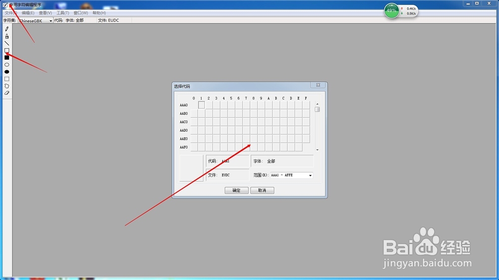Select code cell AAF0 in grid
This screenshot has width=499, height=280.
pyautogui.click(x=194, y=147)
